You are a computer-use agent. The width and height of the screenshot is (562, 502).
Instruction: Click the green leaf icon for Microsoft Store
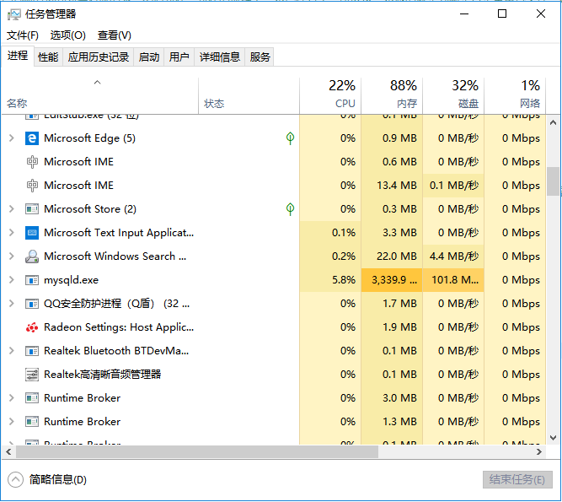[x=290, y=209]
